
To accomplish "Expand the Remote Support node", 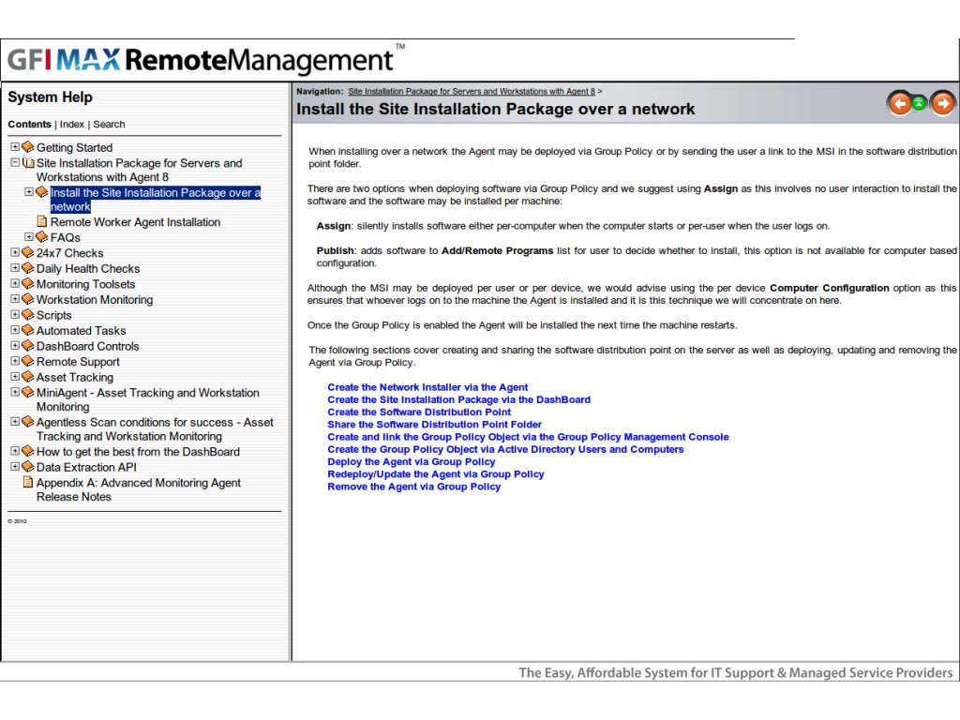I will tap(15, 361).
